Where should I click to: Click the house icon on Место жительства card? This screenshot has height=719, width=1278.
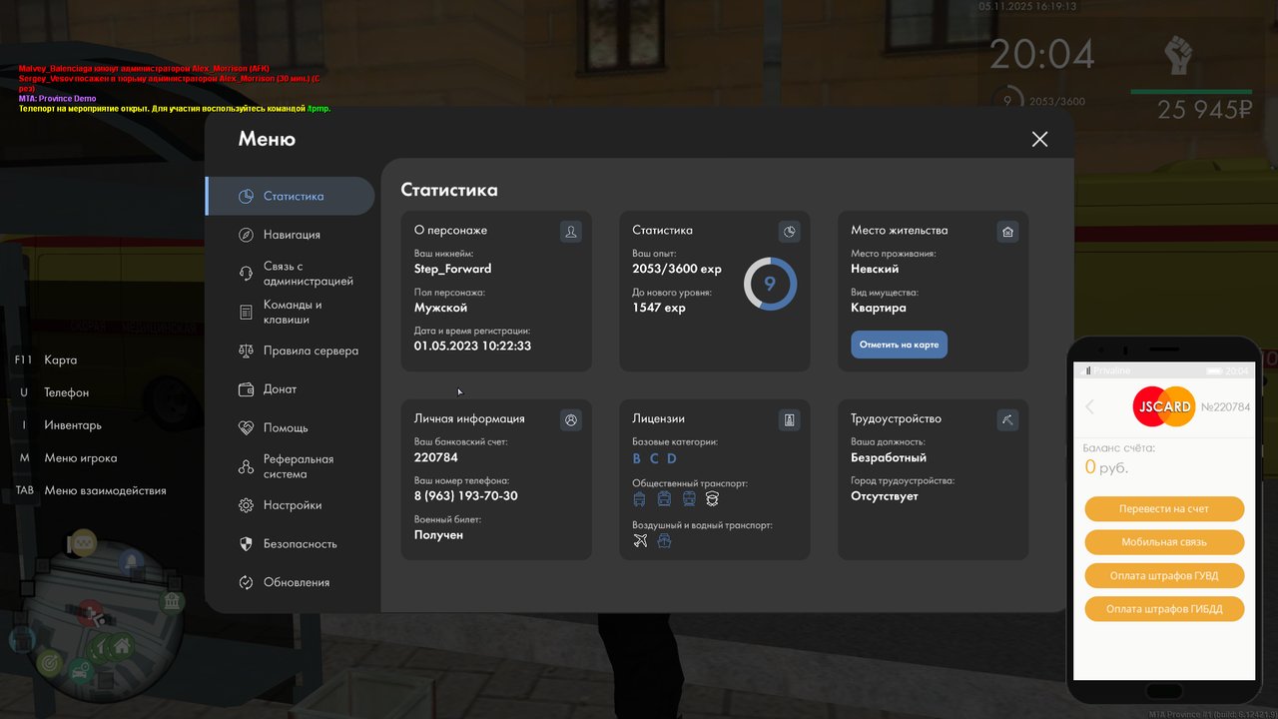click(x=1007, y=232)
